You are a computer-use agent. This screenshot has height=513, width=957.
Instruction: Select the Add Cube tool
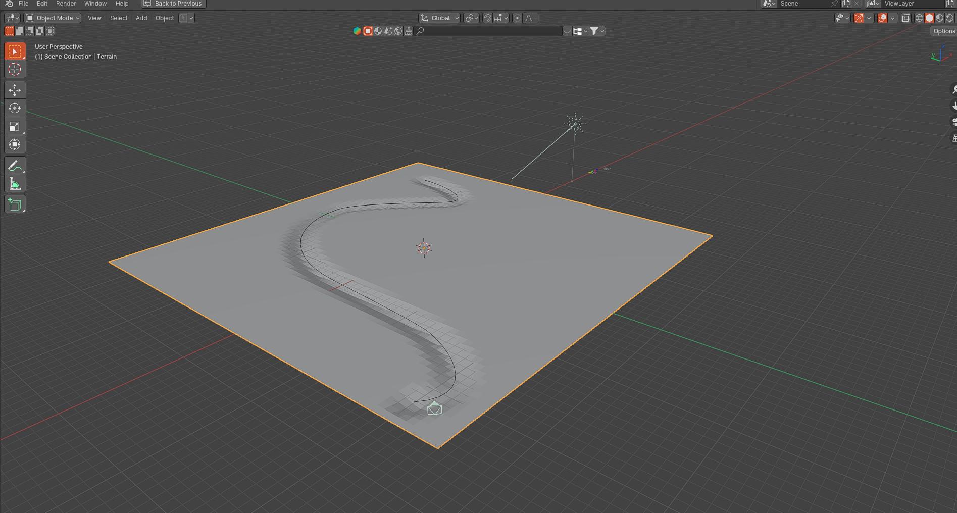coord(15,204)
